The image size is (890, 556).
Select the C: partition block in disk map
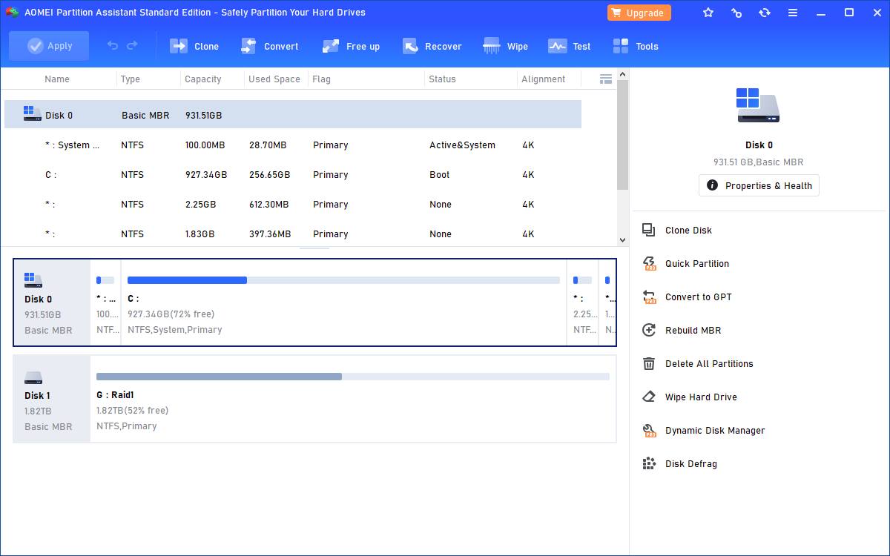click(x=343, y=302)
